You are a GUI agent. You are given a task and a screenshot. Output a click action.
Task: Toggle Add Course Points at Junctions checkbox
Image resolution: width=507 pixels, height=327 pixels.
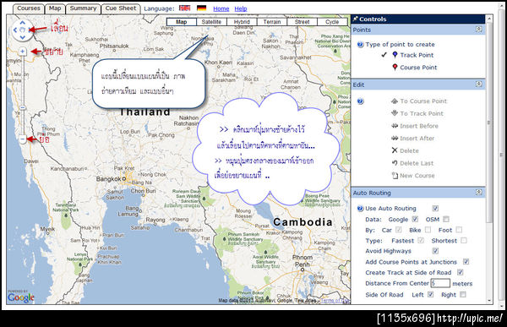click(466, 262)
